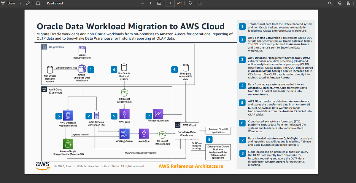Click the Amazon QuickSight icon
Viewport: 356px width, 183px height.
point(158,114)
